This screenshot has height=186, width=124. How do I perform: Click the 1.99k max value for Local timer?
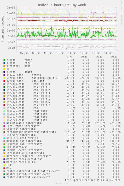117,126
